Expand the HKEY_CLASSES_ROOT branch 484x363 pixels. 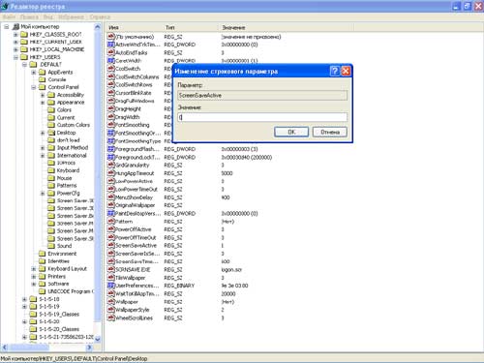[15, 34]
